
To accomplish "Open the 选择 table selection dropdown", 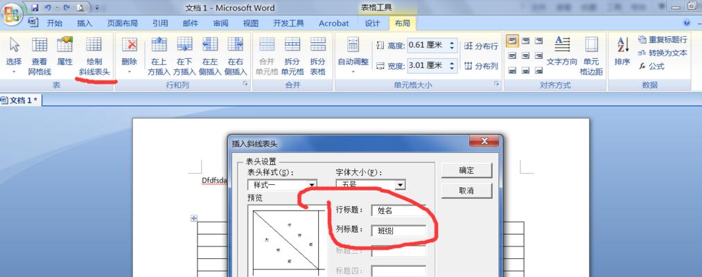I will point(14,55).
